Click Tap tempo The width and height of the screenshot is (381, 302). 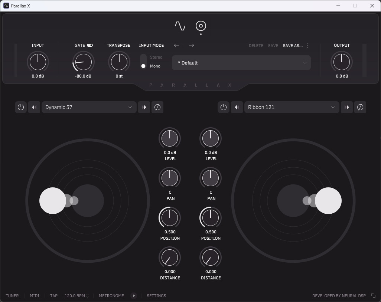click(x=54, y=296)
